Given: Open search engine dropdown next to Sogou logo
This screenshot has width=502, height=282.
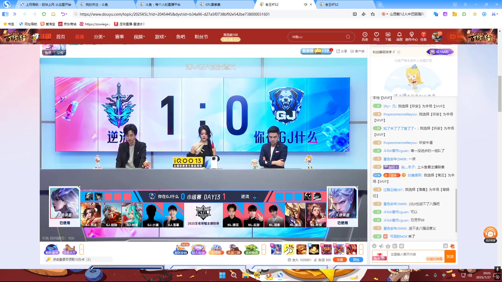Looking at the screenshot, I should point(387,14).
